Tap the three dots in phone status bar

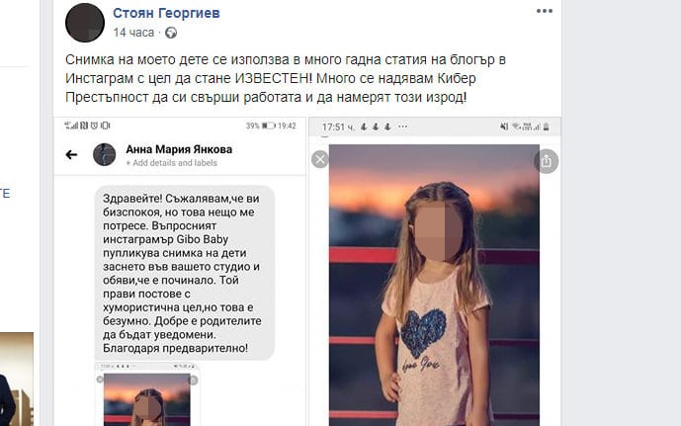[402, 127]
